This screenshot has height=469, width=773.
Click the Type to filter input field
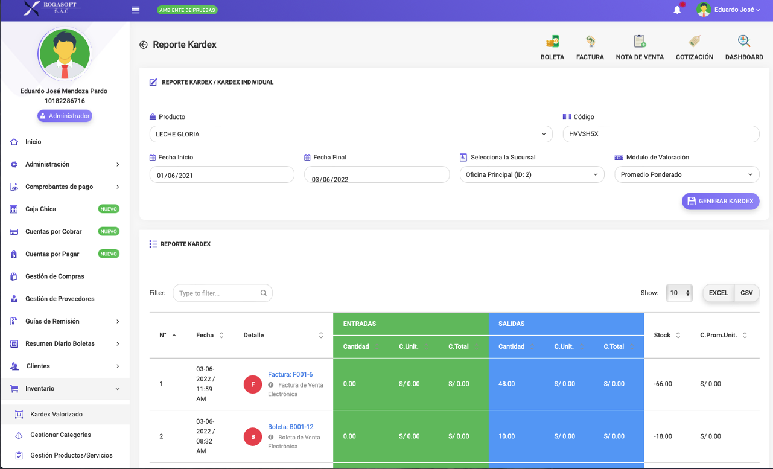click(x=217, y=293)
